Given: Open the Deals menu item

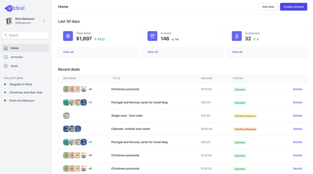Looking at the screenshot, I should coord(25,66).
